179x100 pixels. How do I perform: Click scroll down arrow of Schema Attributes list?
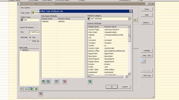pyautogui.click(x=129, y=74)
